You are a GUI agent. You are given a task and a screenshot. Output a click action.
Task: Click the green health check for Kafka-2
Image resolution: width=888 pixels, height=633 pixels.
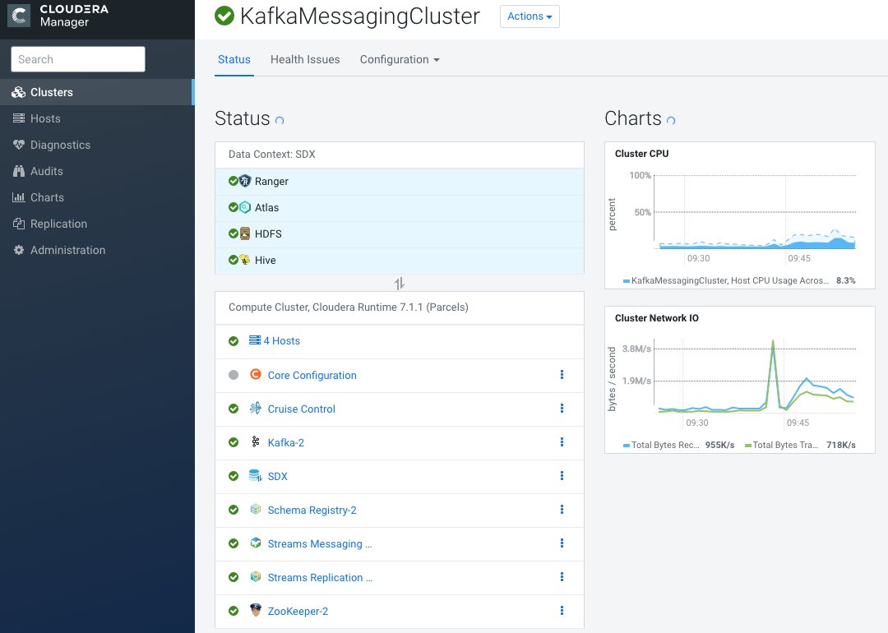234,442
